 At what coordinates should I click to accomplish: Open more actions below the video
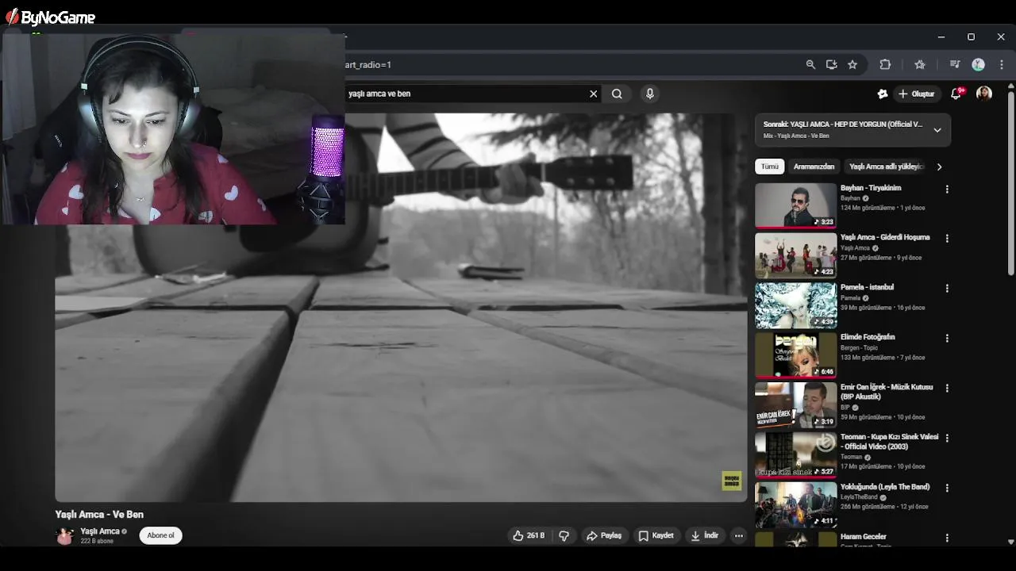pyautogui.click(x=739, y=536)
